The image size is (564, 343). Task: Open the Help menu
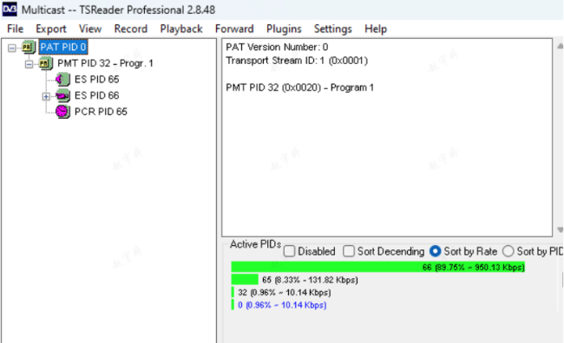click(376, 29)
